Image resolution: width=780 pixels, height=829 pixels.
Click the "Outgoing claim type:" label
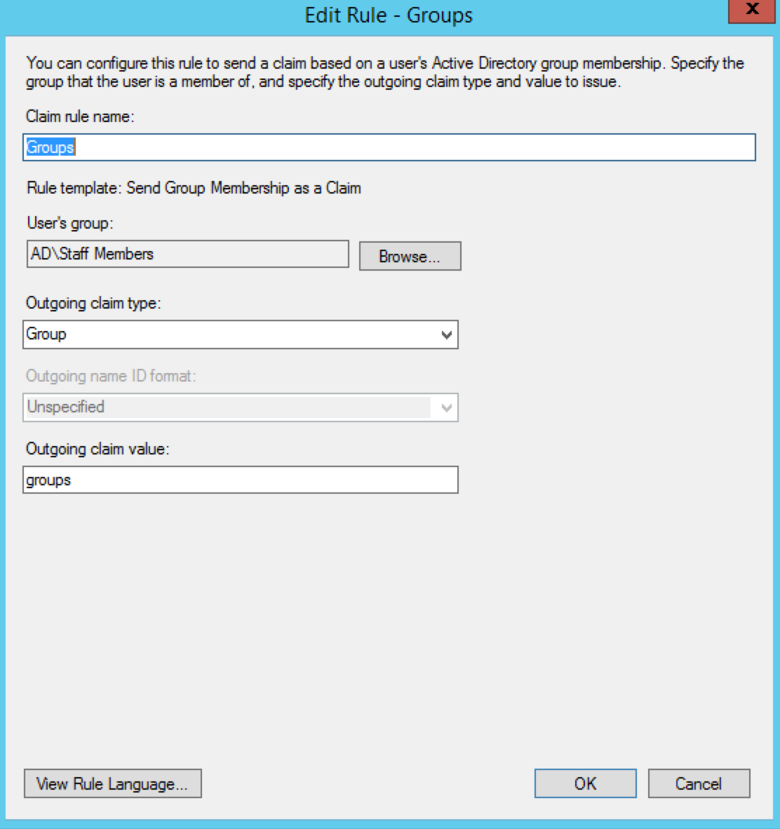93,303
